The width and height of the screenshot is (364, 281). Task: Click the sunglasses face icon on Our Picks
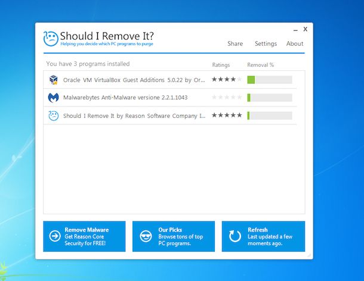point(146,236)
